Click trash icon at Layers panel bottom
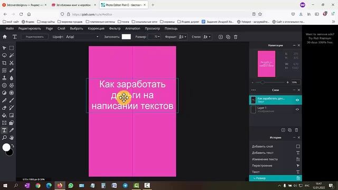The width and height of the screenshot is (338, 190). tap(296, 130)
